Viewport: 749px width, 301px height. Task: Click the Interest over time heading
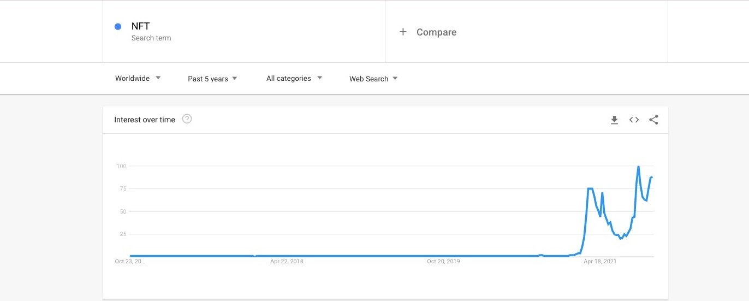(145, 120)
